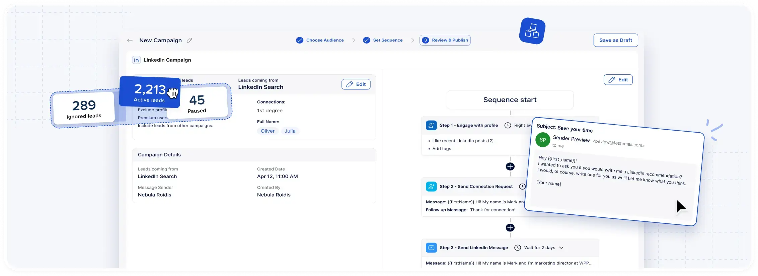Click the LinkedIn Campaign heading
758x276 pixels.
tap(167, 60)
